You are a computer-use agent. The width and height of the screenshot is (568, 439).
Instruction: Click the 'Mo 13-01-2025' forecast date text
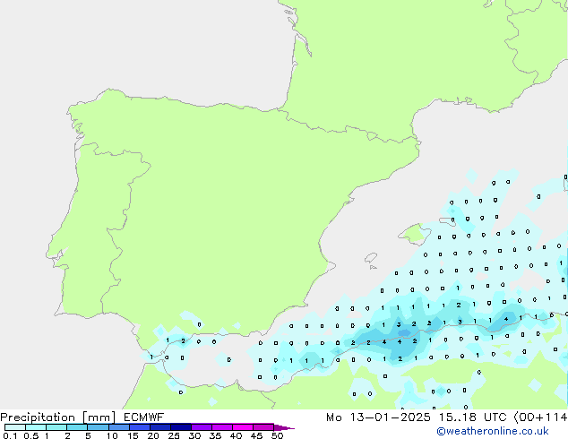(x=378, y=417)
